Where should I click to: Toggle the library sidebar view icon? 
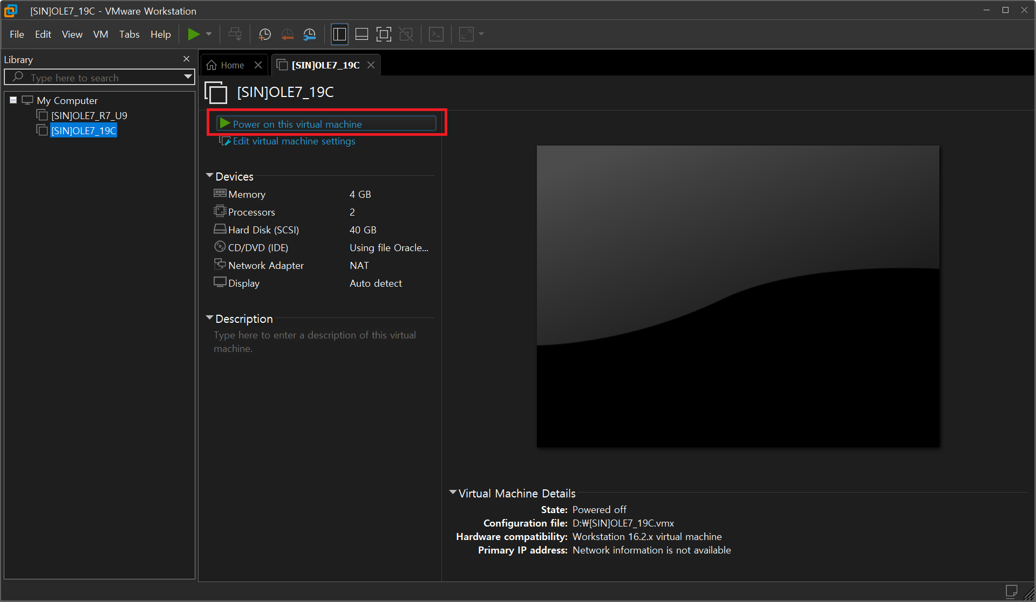pos(339,34)
